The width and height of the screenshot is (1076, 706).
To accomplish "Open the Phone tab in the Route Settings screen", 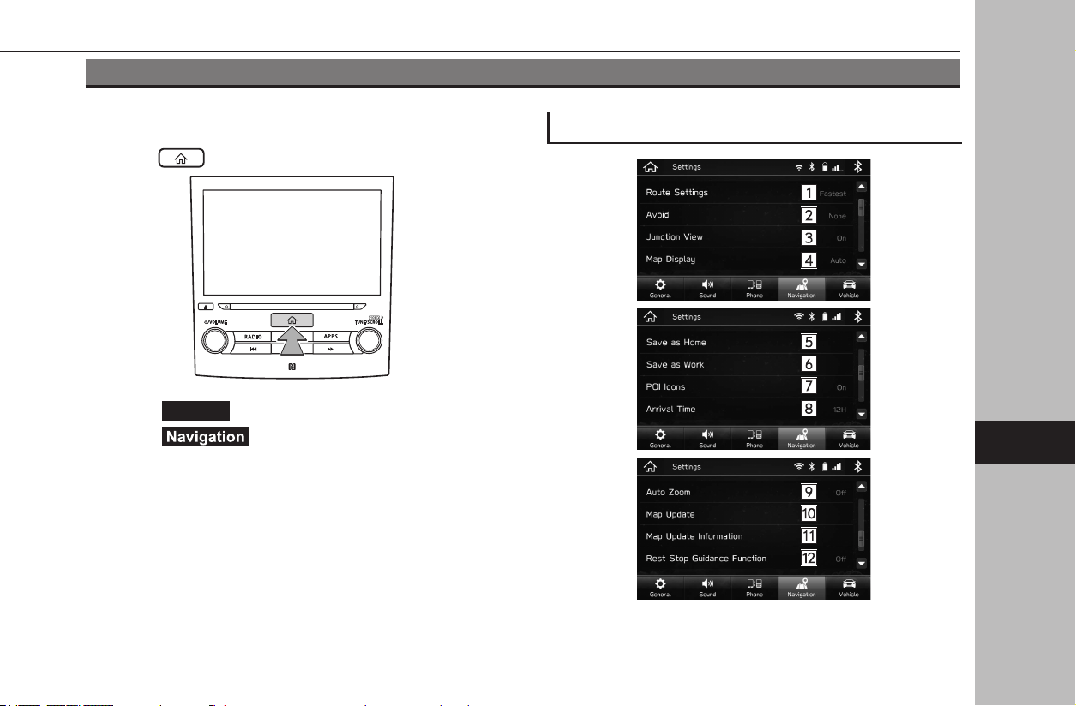I will (x=754, y=288).
